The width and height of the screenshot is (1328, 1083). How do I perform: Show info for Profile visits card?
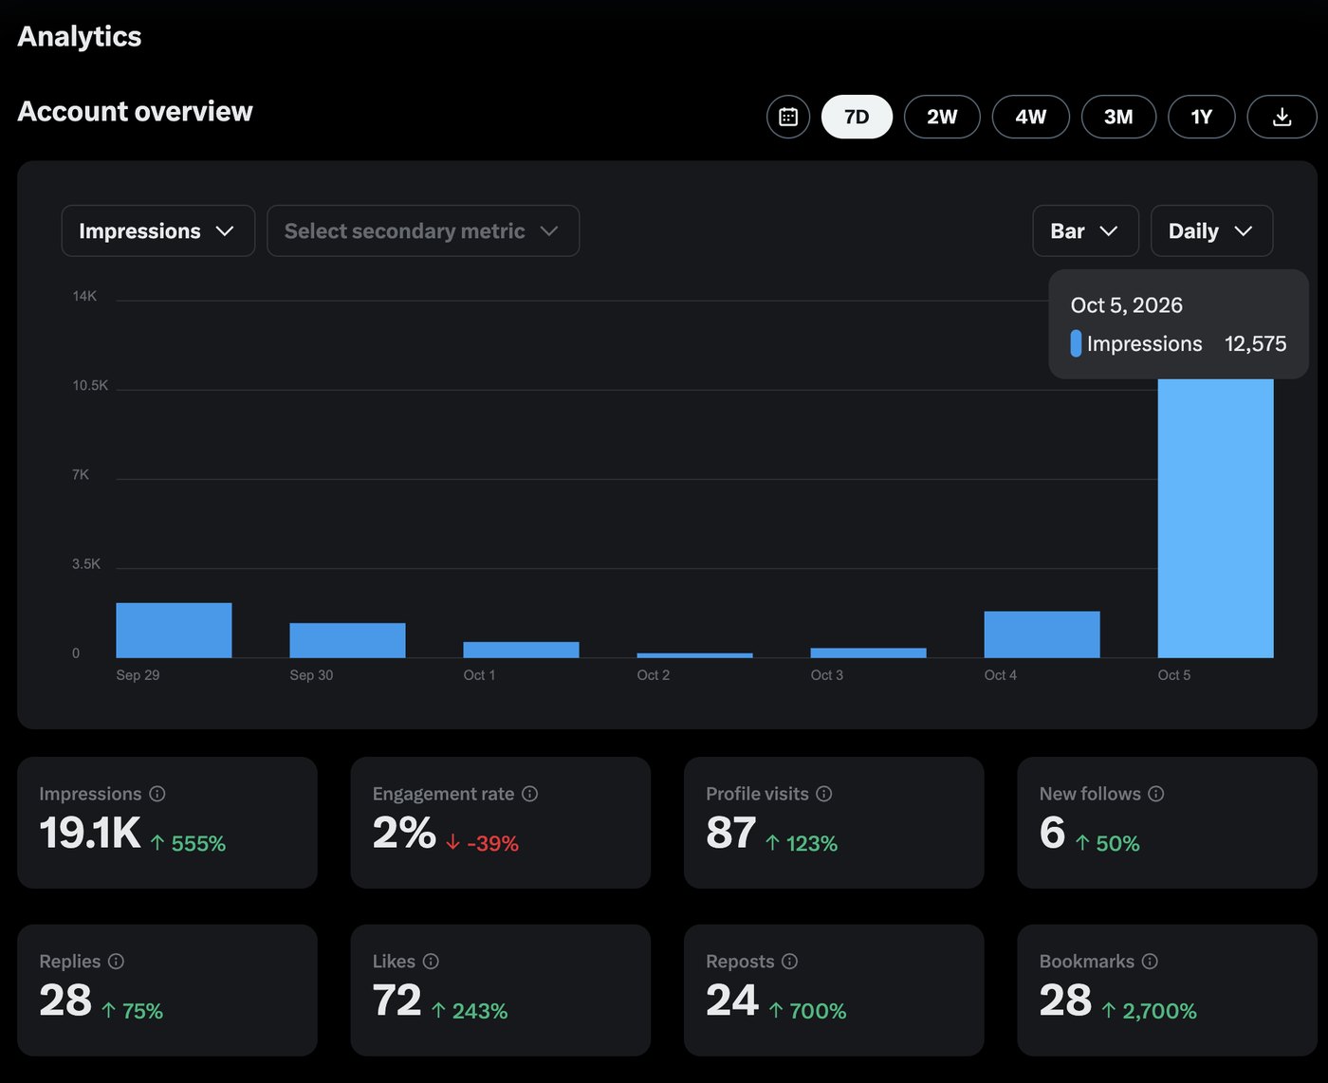[x=824, y=794]
